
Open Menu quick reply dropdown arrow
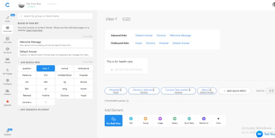[210, 90]
